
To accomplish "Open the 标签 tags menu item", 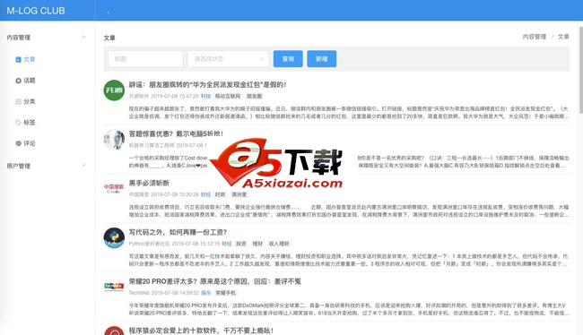I will pos(25,122).
